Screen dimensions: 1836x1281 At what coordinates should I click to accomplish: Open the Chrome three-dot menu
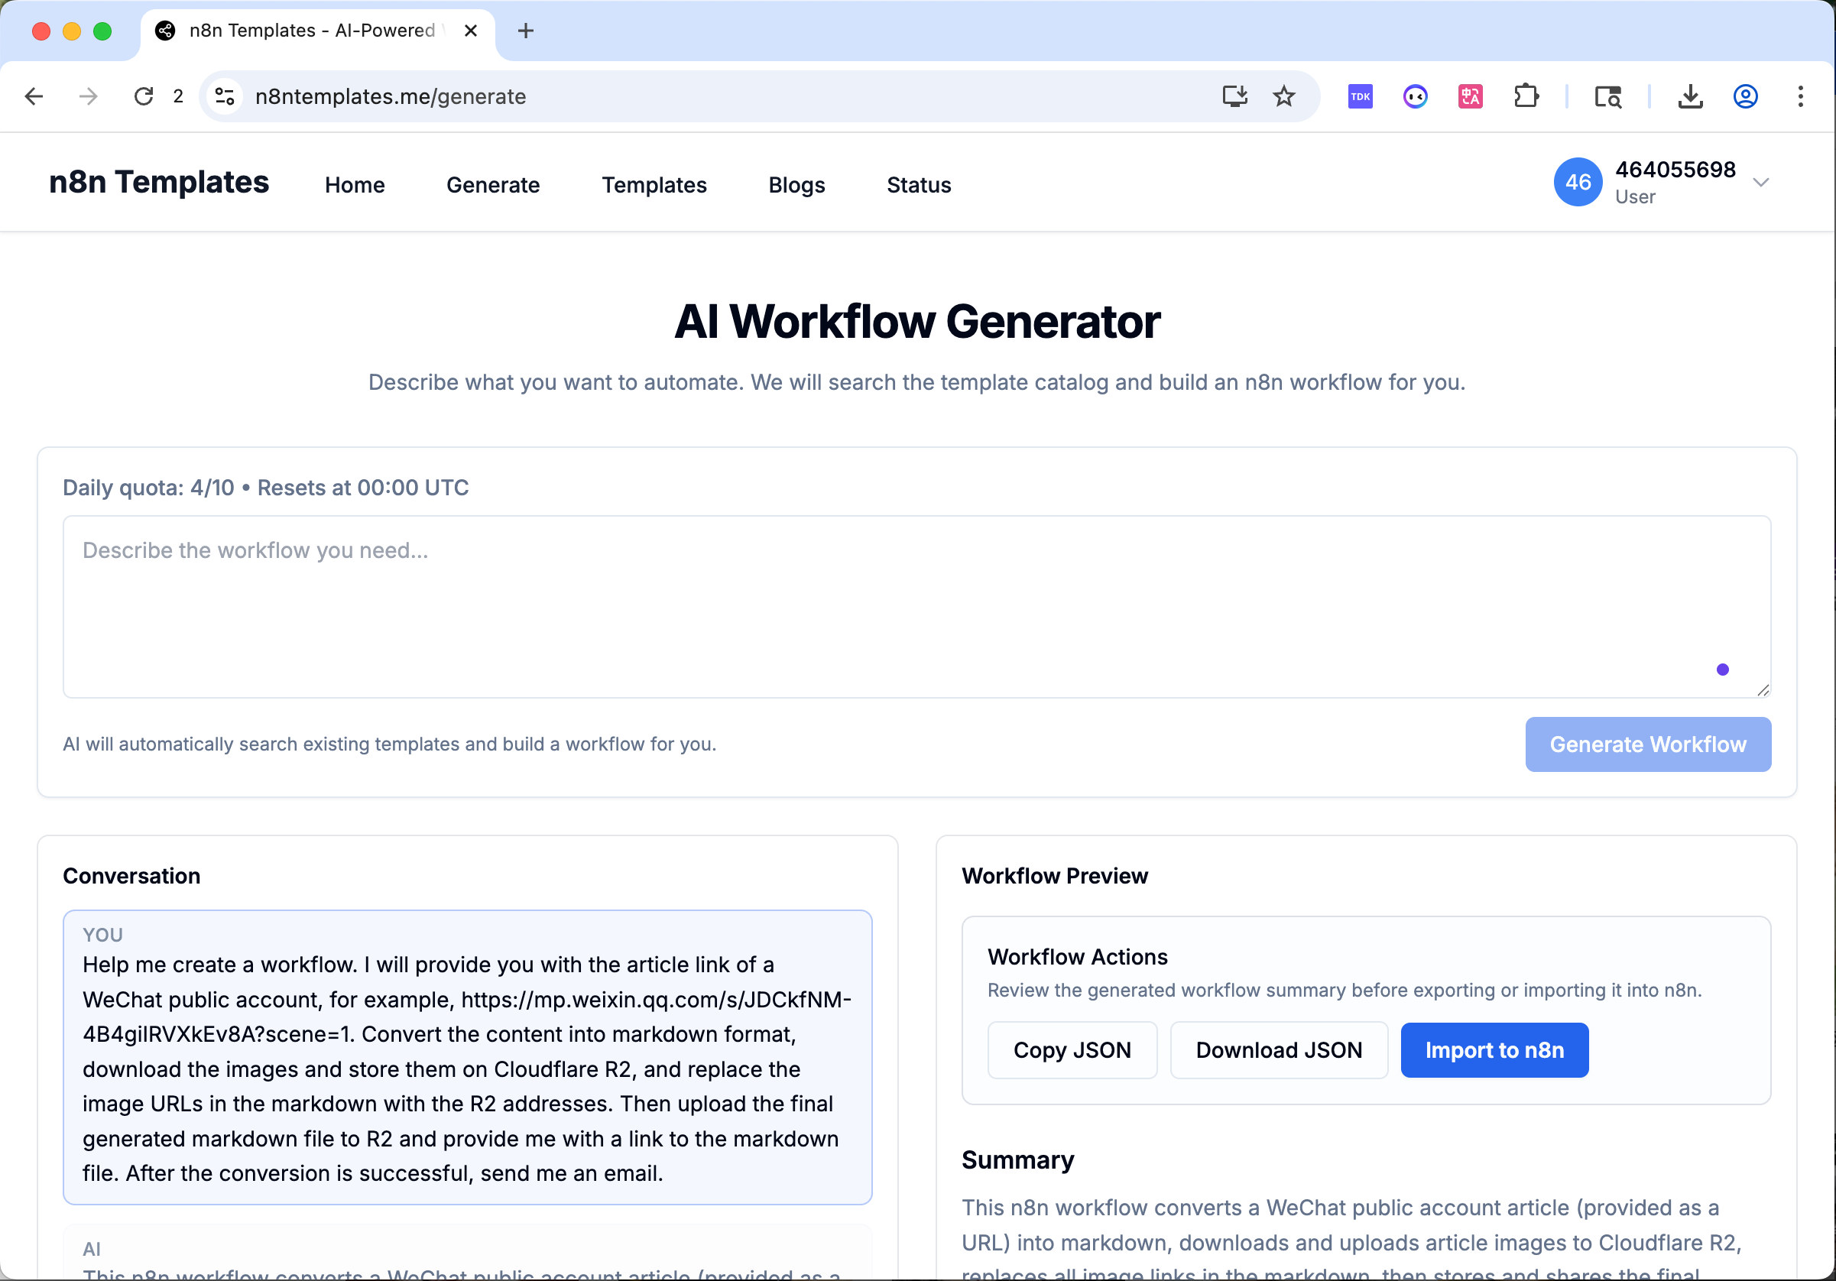pyautogui.click(x=1800, y=97)
